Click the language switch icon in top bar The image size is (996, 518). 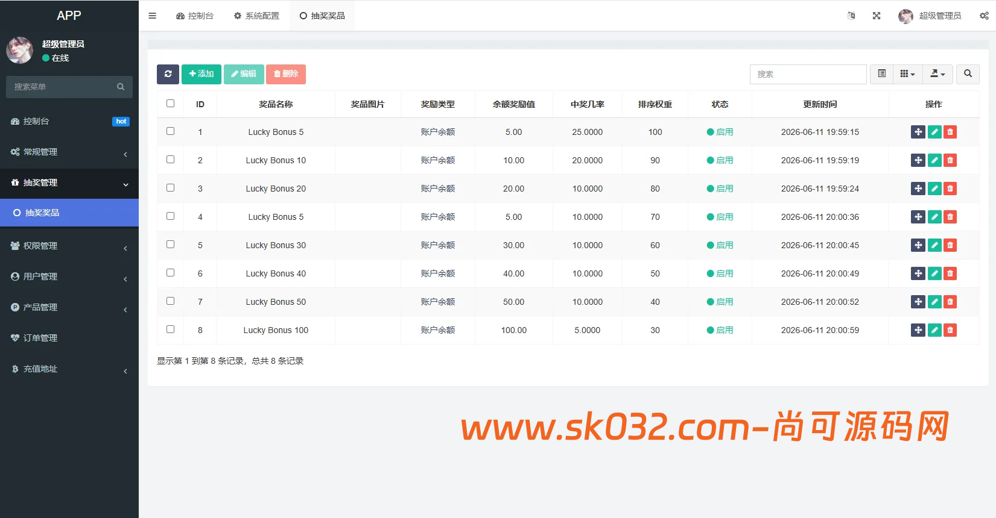tap(851, 16)
